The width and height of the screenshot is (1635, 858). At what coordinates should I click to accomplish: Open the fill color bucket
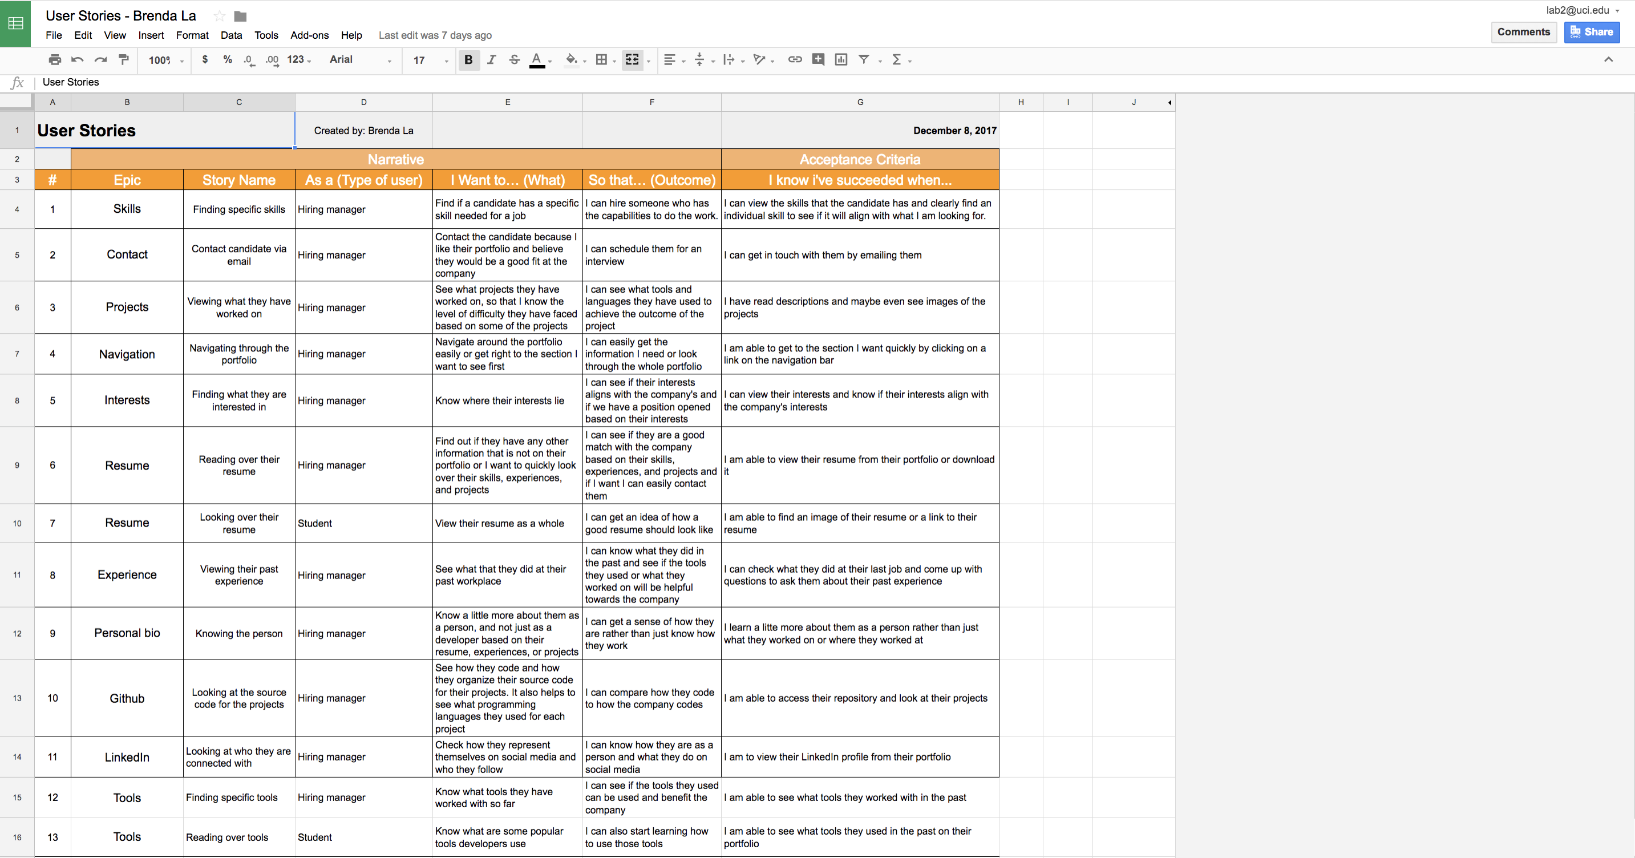571,60
